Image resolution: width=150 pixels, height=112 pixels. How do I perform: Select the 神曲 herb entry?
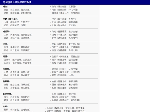coord(16,75)
